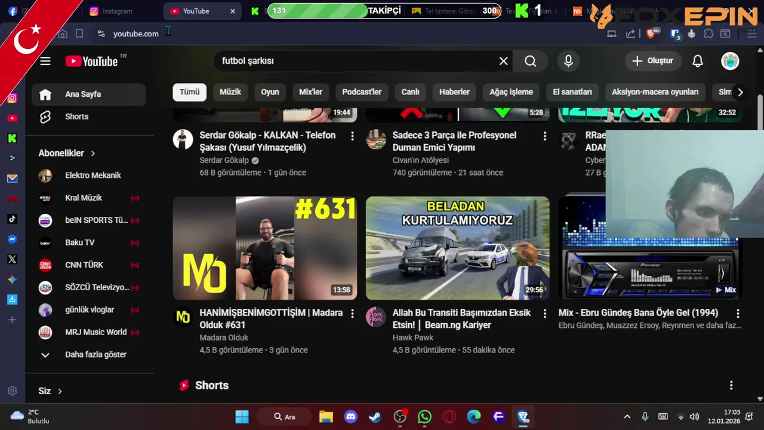
Task: Open options for Ebru Gündeş mix
Action: [738, 314]
